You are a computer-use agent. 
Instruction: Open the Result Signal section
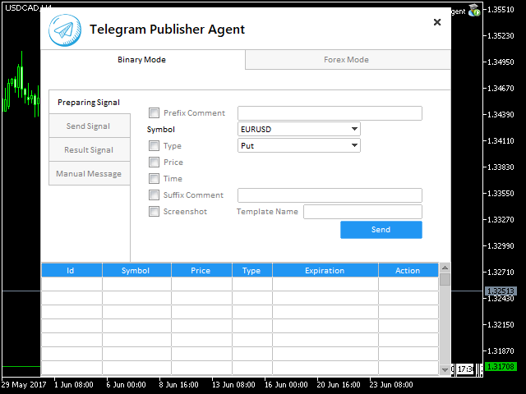89,149
